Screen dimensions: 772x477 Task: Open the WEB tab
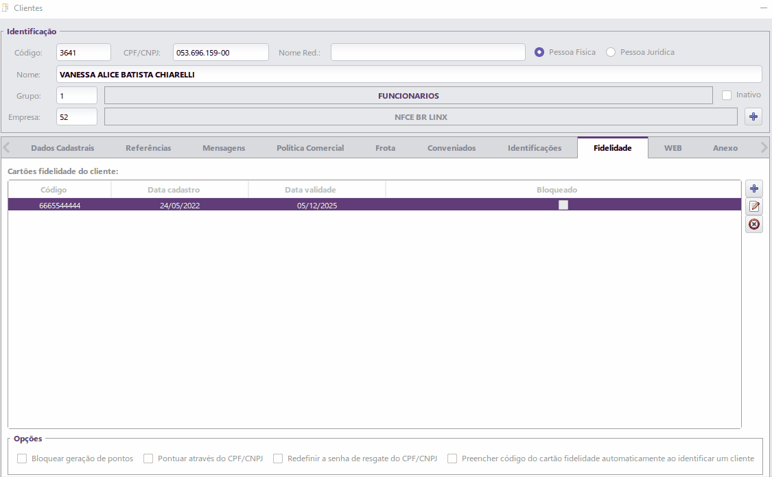(672, 148)
